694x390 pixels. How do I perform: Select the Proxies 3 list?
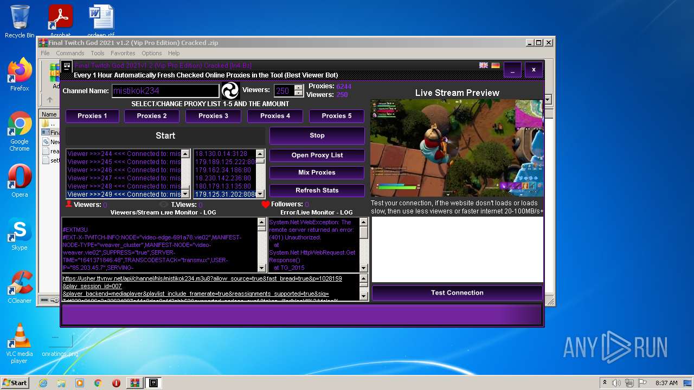point(213,116)
